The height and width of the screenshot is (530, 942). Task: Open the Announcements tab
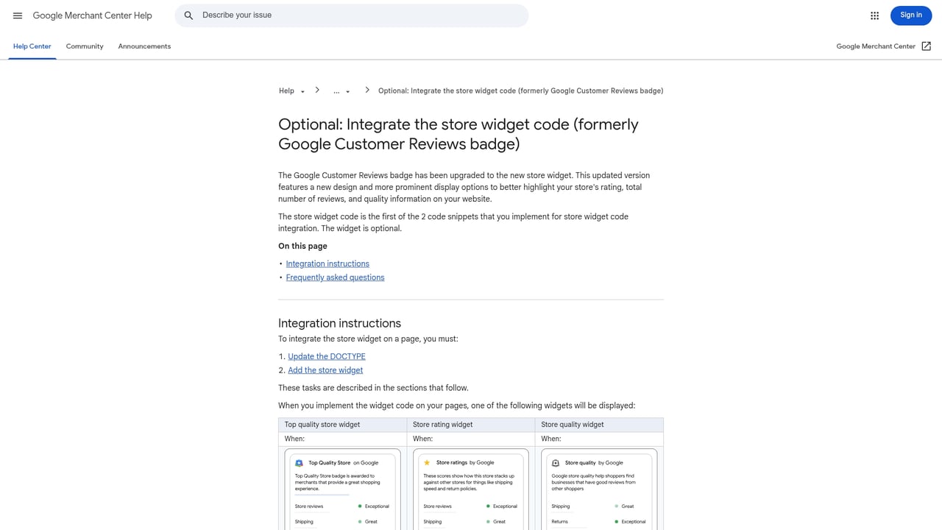[144, 46]
